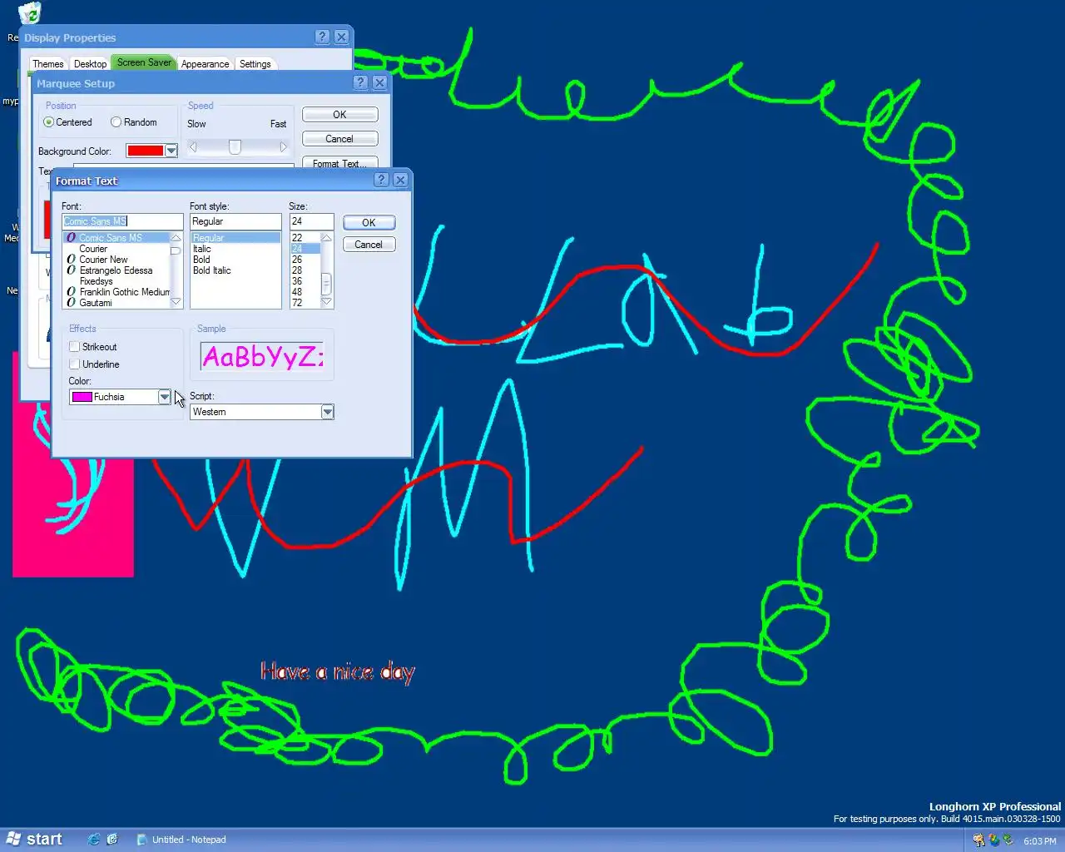Enable the Underline effect checkbox
The height and width of the screenshot is (852, 1065).
[x=74, y=364]
